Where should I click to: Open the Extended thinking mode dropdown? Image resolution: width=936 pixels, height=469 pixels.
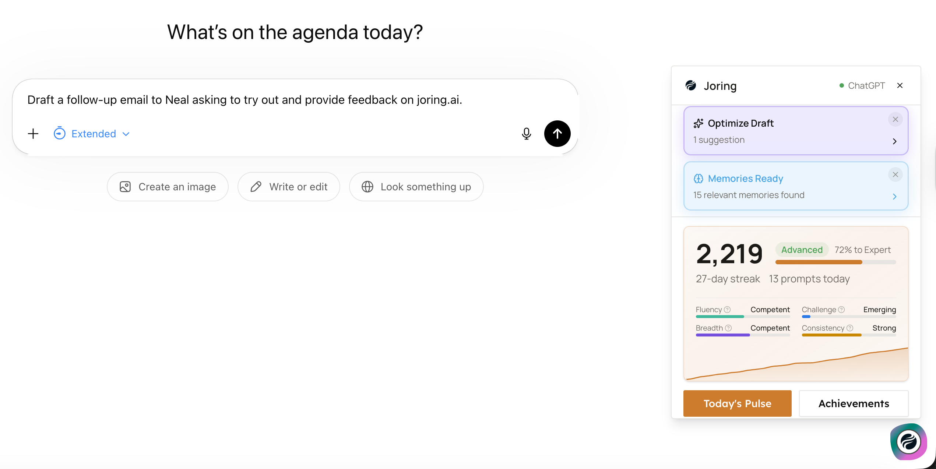(x=92, y=134)
